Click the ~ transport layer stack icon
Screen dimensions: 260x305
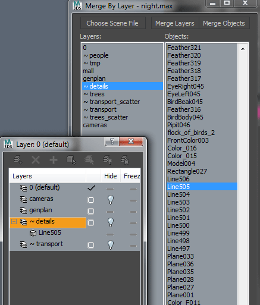tap(24, 244)
